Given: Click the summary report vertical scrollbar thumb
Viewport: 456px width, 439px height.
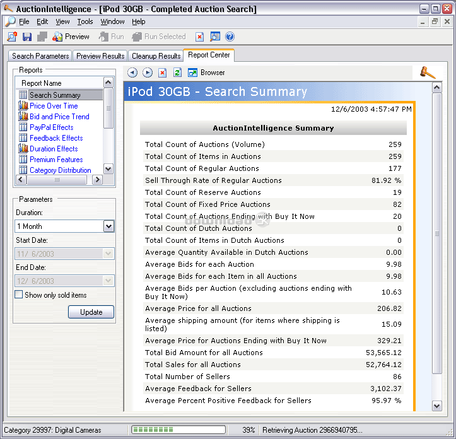Looking at the screenshot, I should tap(437, 233).
